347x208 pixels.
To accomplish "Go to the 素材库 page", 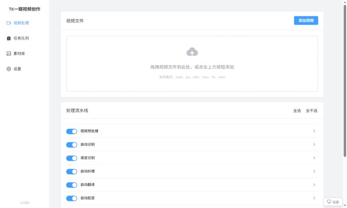I will [19, 54].
